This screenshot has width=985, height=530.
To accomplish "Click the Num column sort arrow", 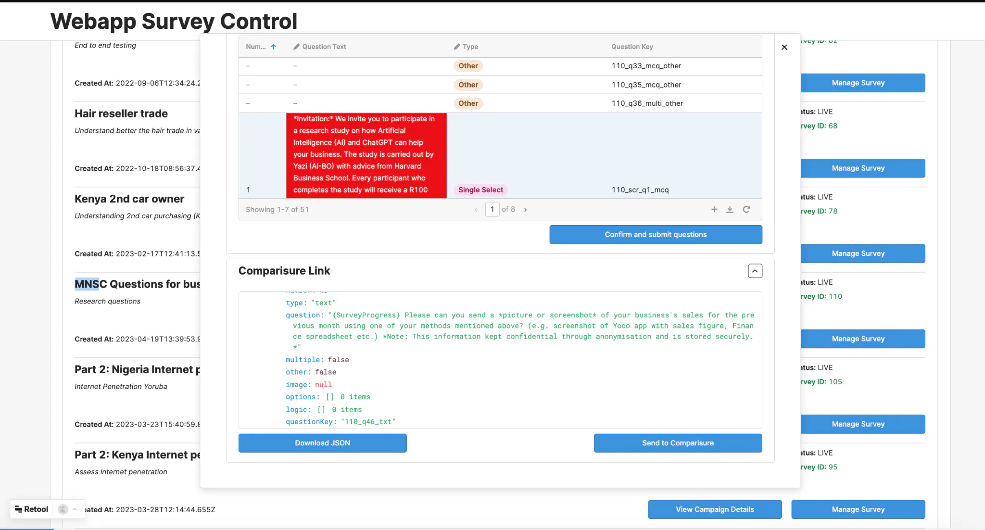I will (273, 47).
